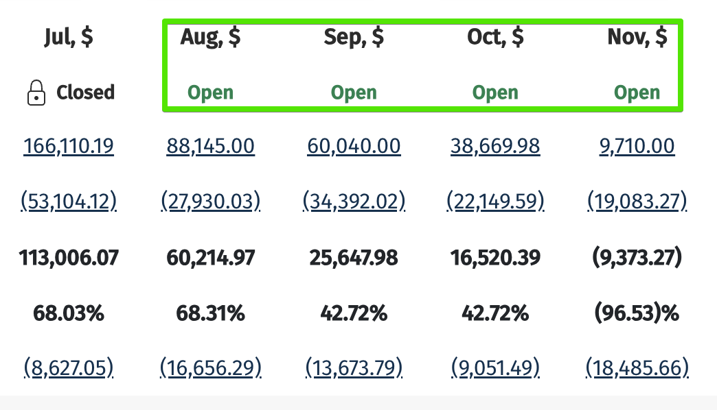Open the October amount 38,669.98 link

495,146
